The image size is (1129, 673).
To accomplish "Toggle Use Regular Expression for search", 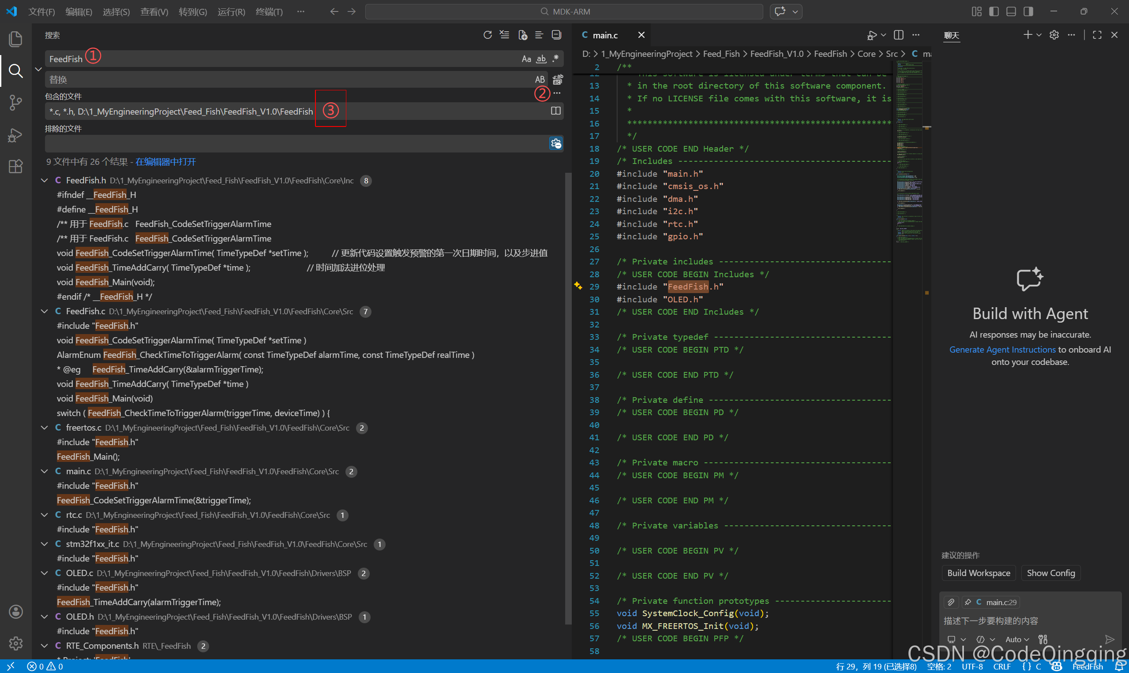I will click(x=555, y=59).
